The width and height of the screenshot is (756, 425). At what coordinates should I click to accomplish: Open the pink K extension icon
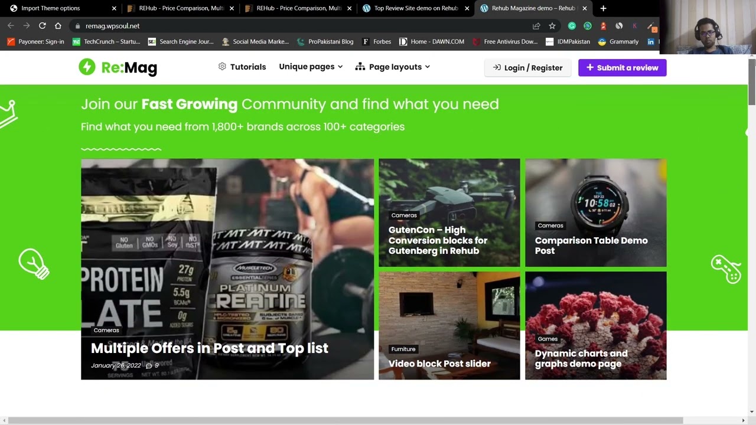click(x=635, y=26)
